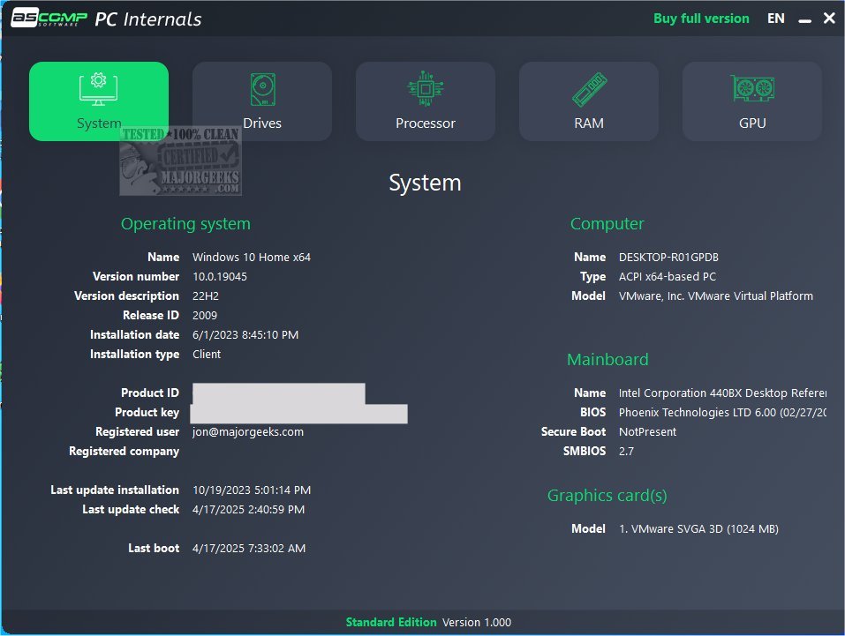The width and height of the screenshot is (845, 636).
Task: Switch to the GPU tab
Action: point(751,101)
